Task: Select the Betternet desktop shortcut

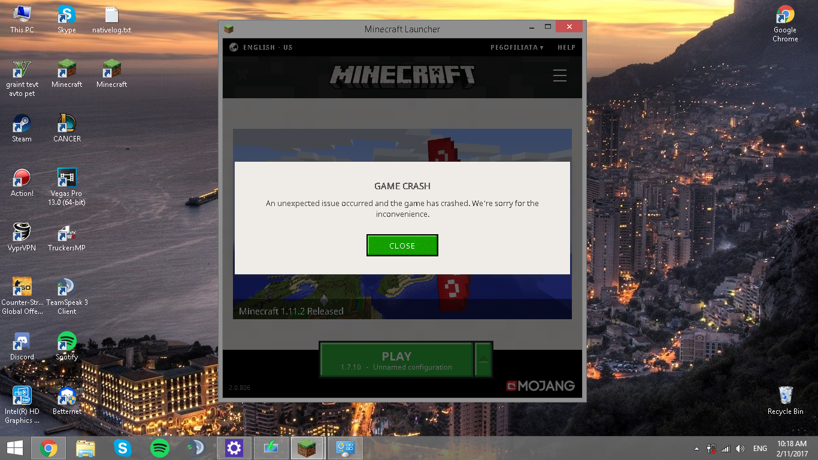Action: click(66, 401)
